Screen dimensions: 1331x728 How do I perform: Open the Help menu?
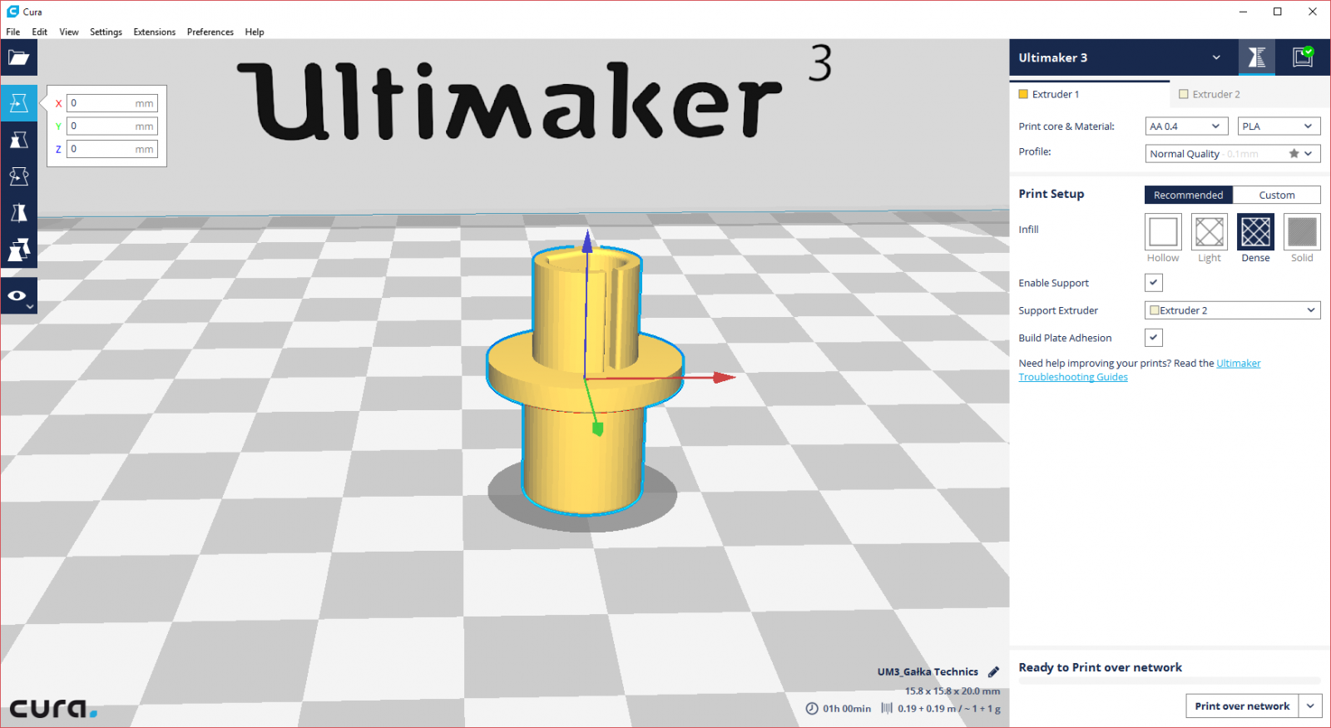pyautogui.click(x=255, y=32)
